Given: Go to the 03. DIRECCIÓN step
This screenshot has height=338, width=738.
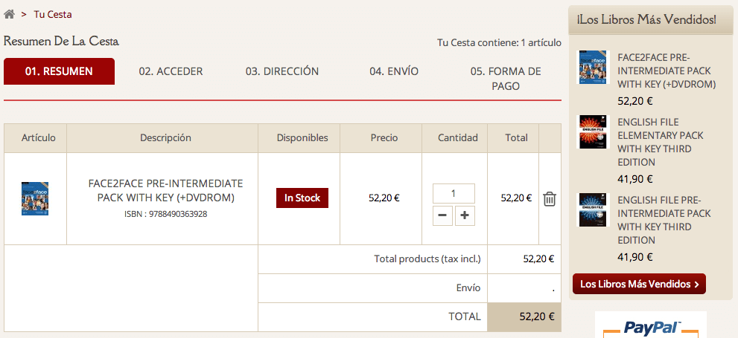Looking at the screenshot, I should pos(282,71).
